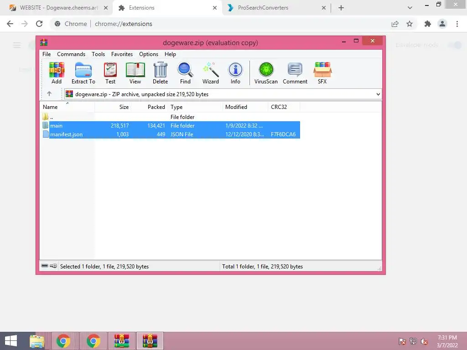Create SFX self-extracting archive
This screenshot has width=467, height=350.
(x=322, y=73)
